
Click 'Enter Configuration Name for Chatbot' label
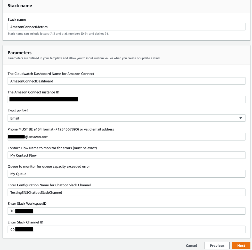pyautogui.click(x=49, y=185)
